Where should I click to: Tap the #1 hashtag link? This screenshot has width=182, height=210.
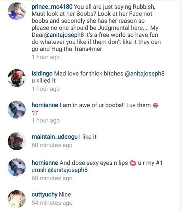pos(159,163)
